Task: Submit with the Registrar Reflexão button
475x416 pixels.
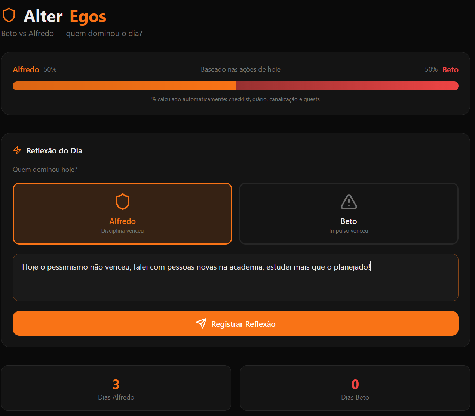Action: tap(236, 323)
